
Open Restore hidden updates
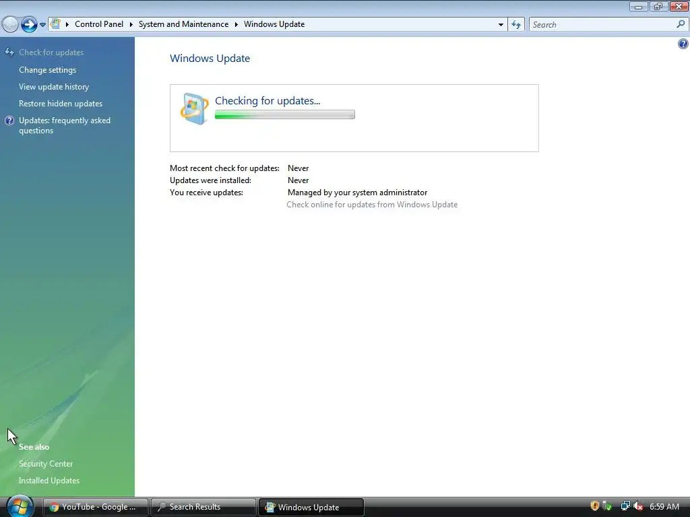pos(60,103)
